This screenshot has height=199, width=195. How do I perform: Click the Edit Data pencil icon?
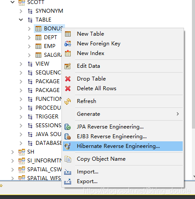click(x=68, y=66)
